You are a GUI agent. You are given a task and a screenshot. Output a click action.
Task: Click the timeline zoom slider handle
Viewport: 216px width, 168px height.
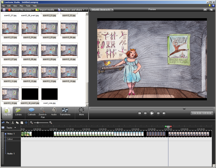38,122
